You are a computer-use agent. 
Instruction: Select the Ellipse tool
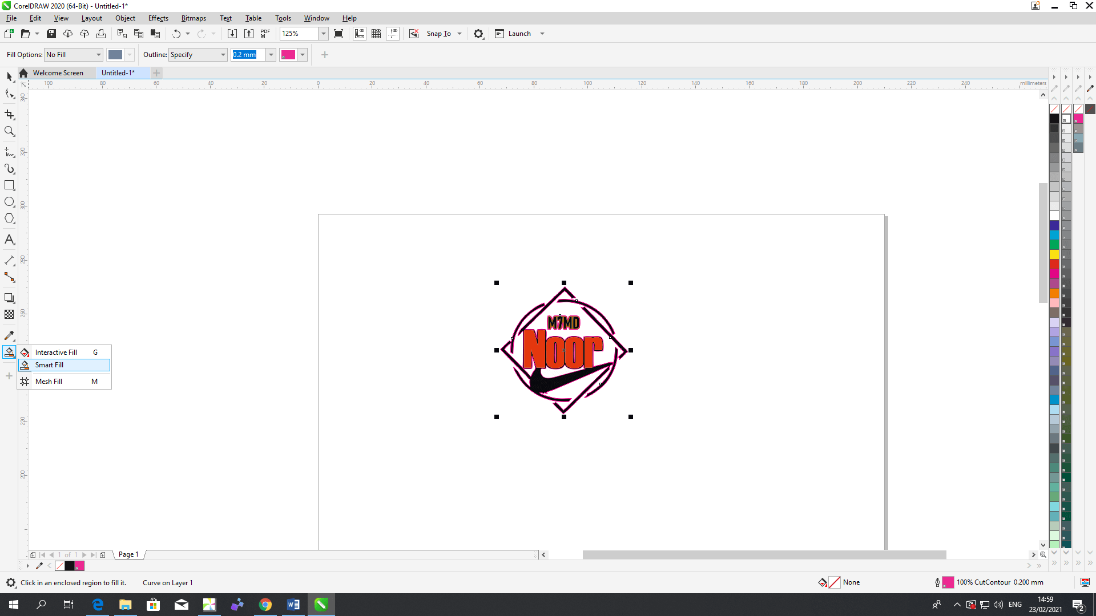coord(9,202)
